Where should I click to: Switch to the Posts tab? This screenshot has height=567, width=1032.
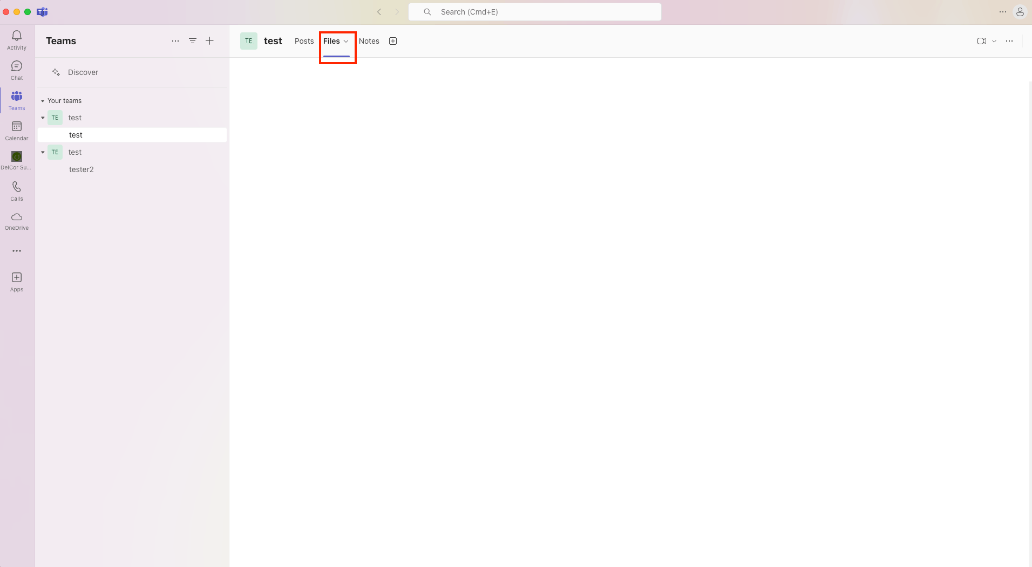pos(304,41)
